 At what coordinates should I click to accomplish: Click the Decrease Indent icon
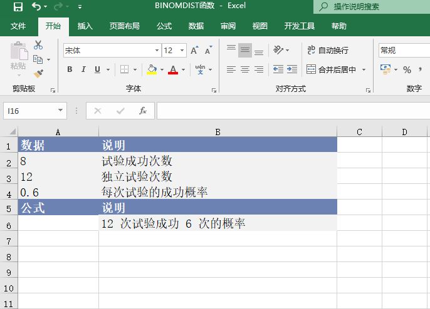click(278, 69)
